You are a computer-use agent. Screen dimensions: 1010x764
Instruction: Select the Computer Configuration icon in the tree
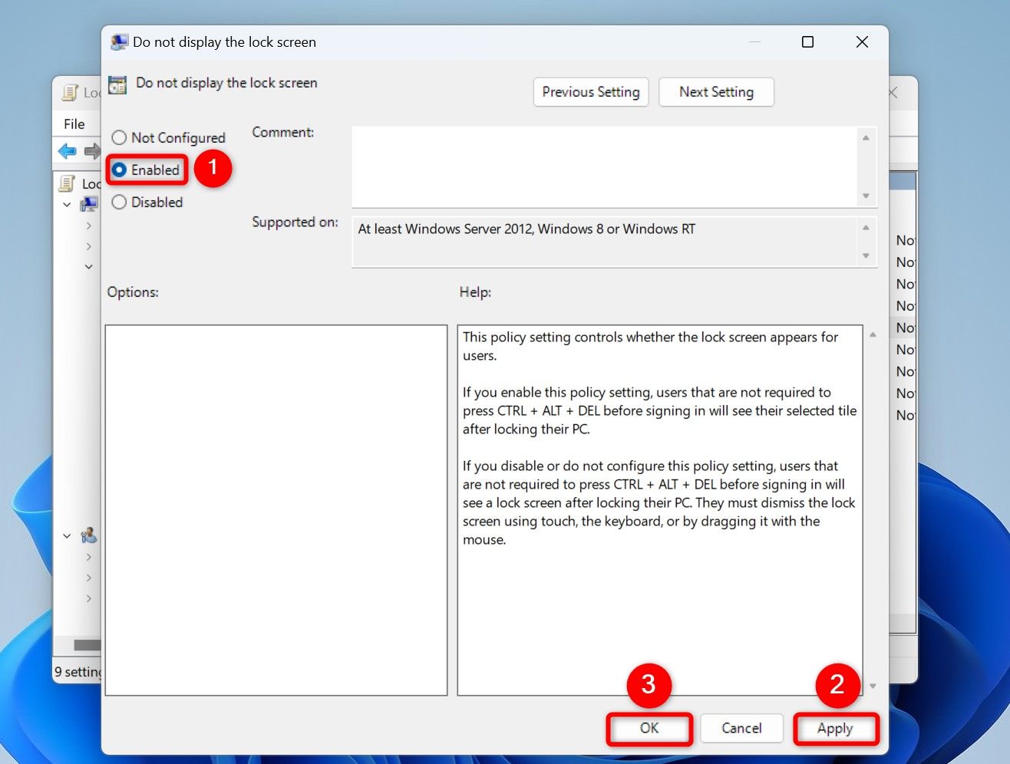[x=90, y=205]
